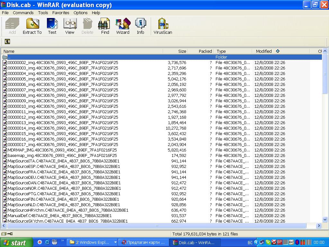Image resolution: width=329 pixels, height=247 pixels.
Task: Run the Test archive tool
Action: coord(52,26)
